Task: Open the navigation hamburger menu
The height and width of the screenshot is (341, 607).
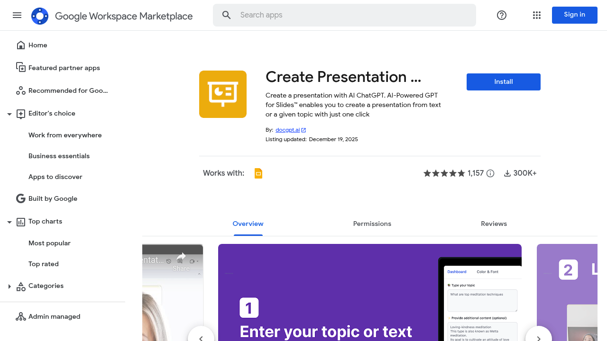Action: coord(17,15)
